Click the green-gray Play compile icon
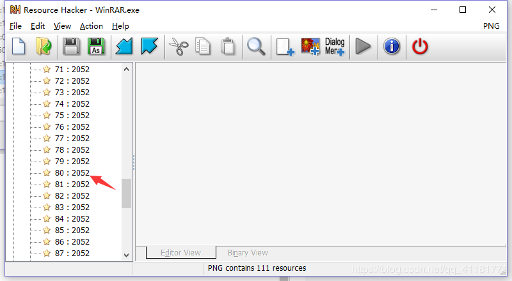The image size is (512, 281). (363, 46)
